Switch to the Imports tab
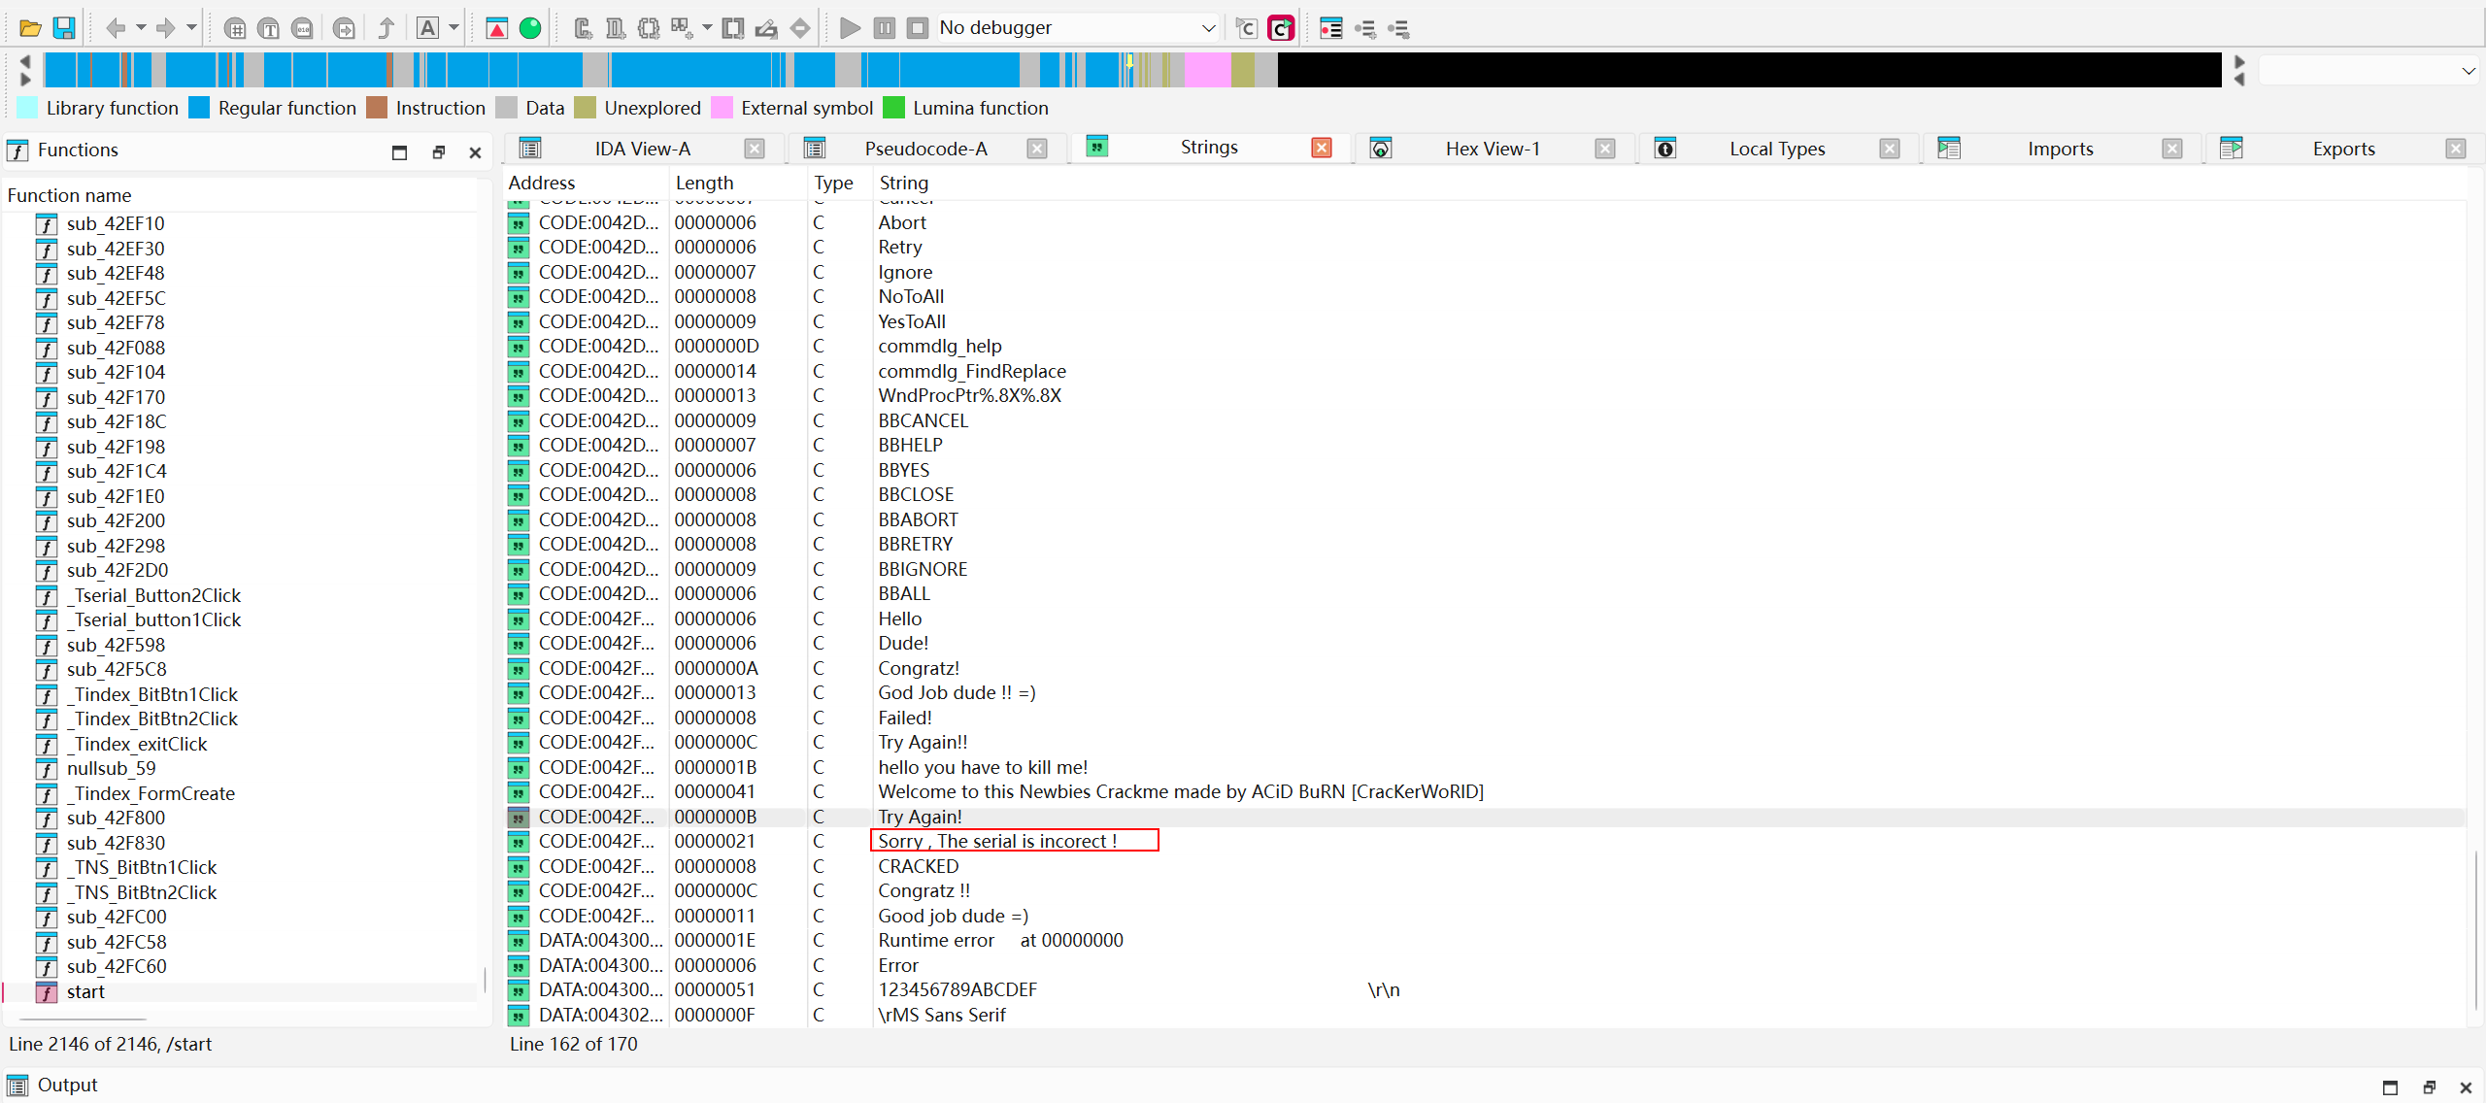This screenshot has height=1103, width=2486. click(x=2060, y=149)
